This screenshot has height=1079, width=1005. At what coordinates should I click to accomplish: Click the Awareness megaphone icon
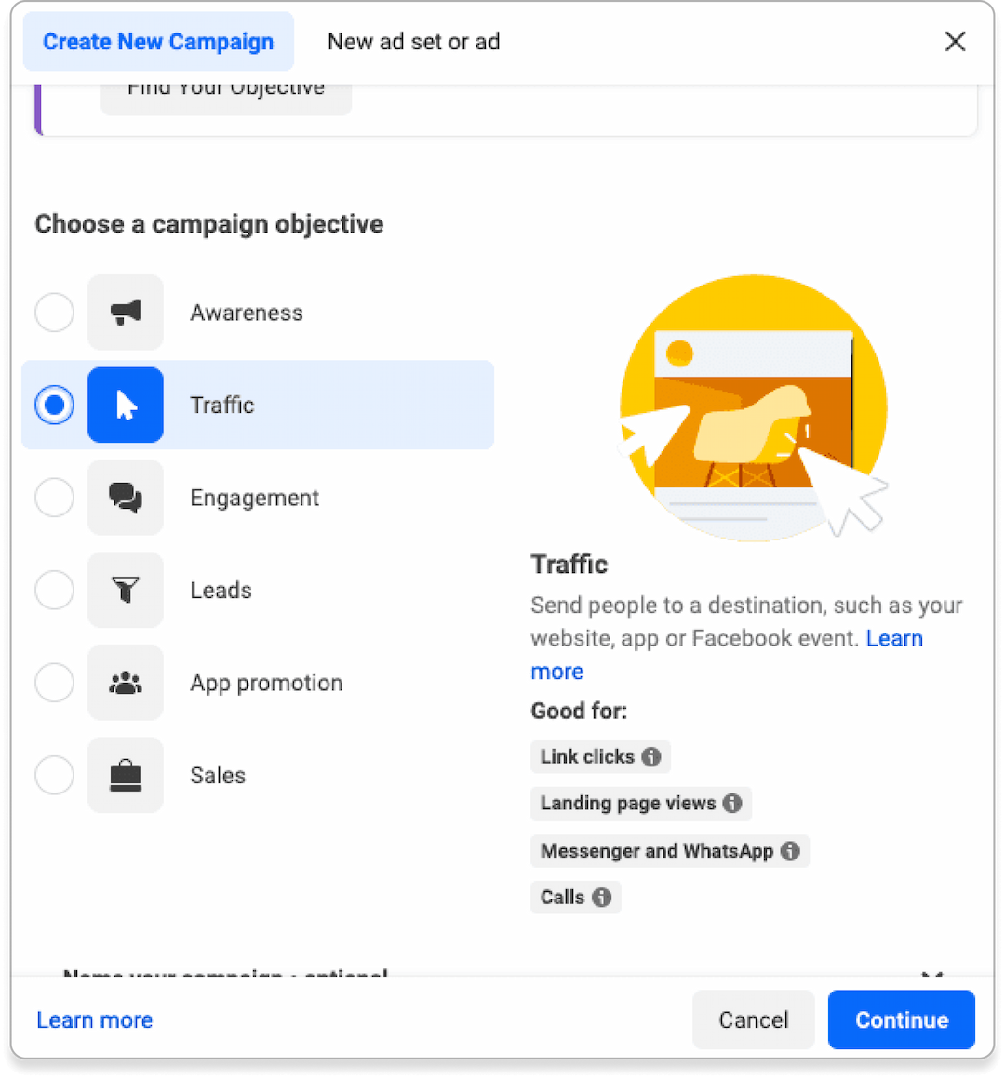tap(126, 313)
